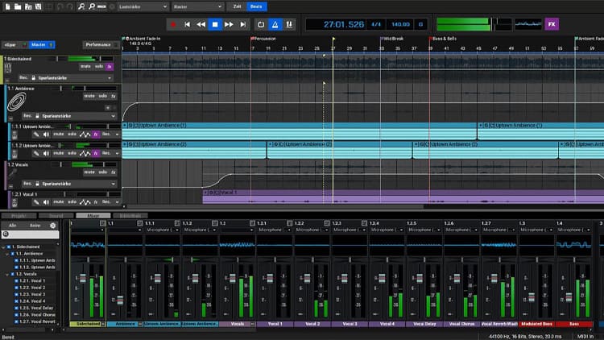This screenshot has height=340, width=604.
Task: Toggle the Master track button
Action: [42, 45]
